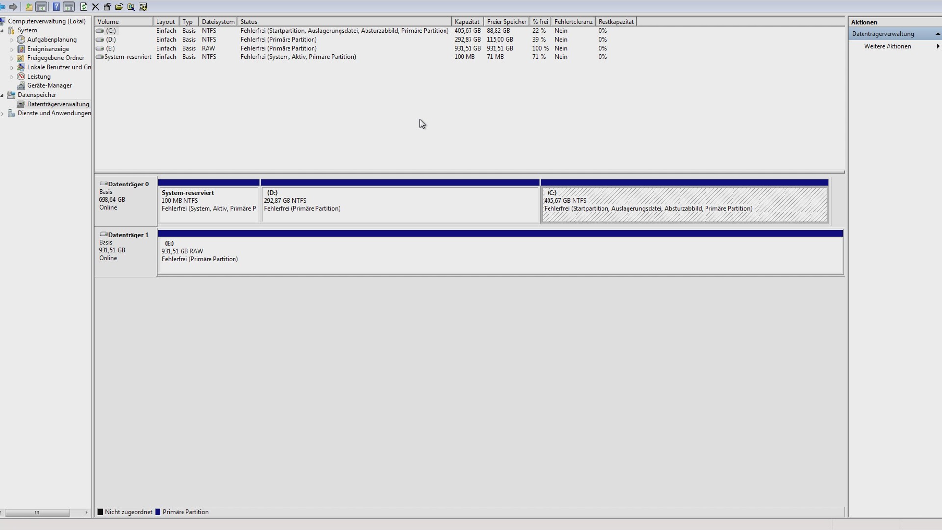Open the Weitere Aktionen submenu
This screenshot has width=942, height=530.
click(x=888, y=46)
